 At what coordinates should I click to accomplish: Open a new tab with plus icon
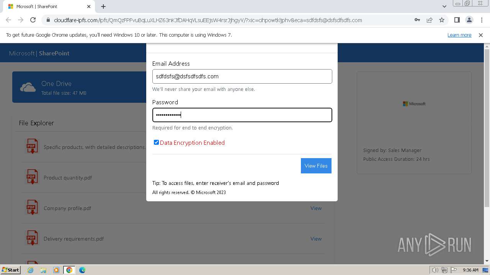(103, 6)
